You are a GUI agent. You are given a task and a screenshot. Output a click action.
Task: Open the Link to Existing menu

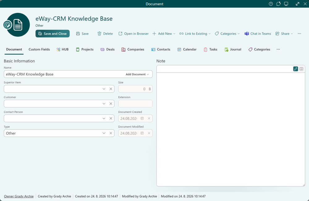[195, 34]
